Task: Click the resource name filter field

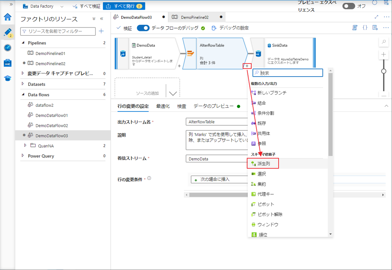Action: pos(58,31)
